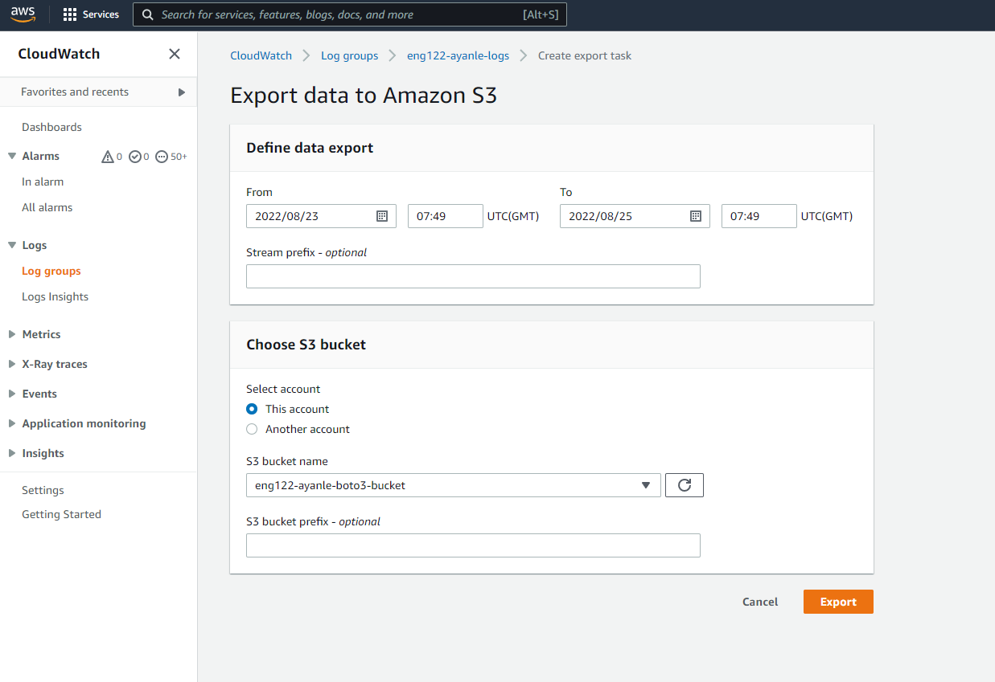Viewport: 995px width, 682px height.
Task: Click the Stream prefix input field
Action: tap(473, 276)
